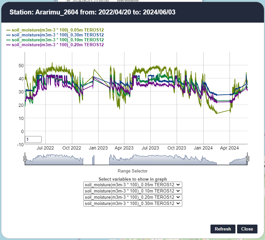The width and height of the screenshot is (265, 240).
Task: Click the Oct 2022 axis label
Action: pos(72,148)
